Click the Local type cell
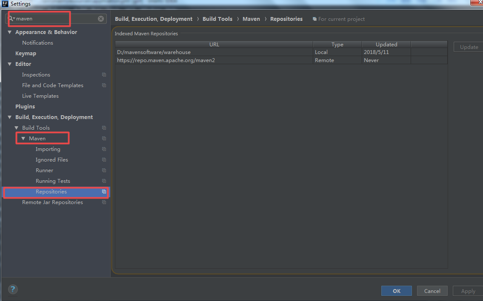This screenshot has height=301, width=483. [337, 52]
